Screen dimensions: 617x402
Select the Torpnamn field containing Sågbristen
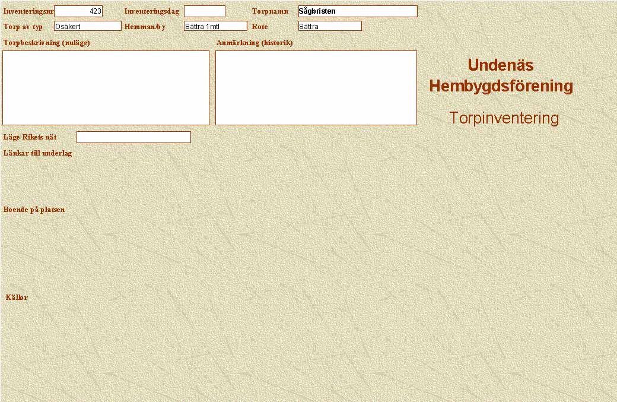click(x=357, y=11)
